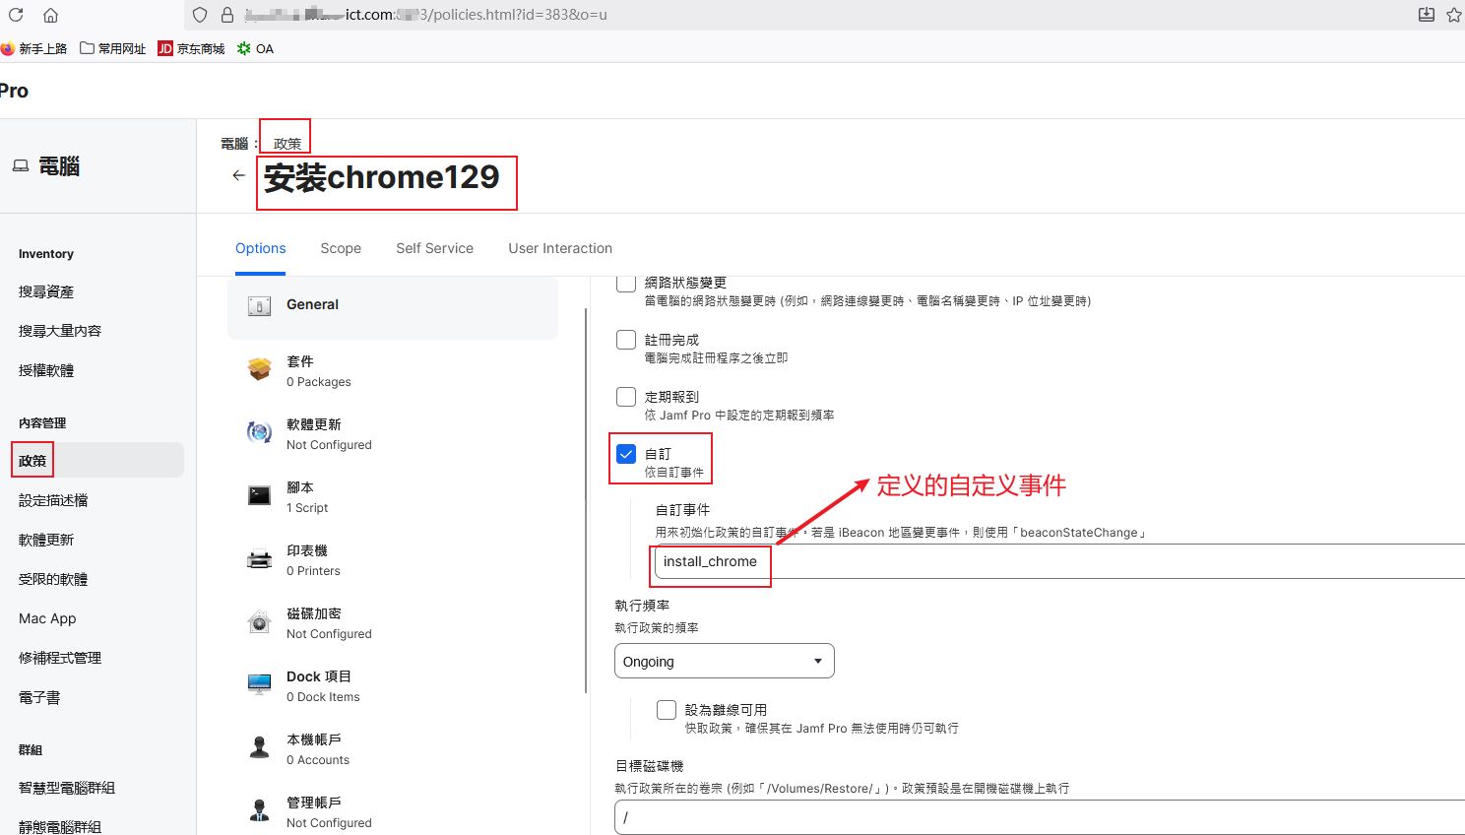Open Mac App in the sidebar
This screenshot has width=1465, height=835.
[x=47, y=618]
